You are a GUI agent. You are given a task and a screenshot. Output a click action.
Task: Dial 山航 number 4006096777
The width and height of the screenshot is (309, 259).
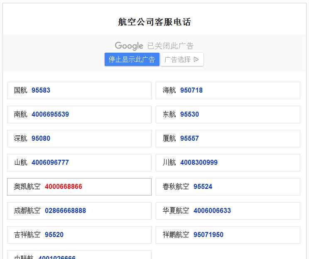tap(50, 162)
